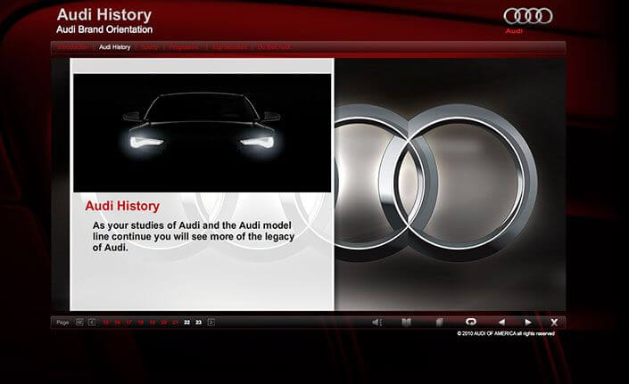
Task: Toggle the audio speaker icon
Action: point(377,322)
